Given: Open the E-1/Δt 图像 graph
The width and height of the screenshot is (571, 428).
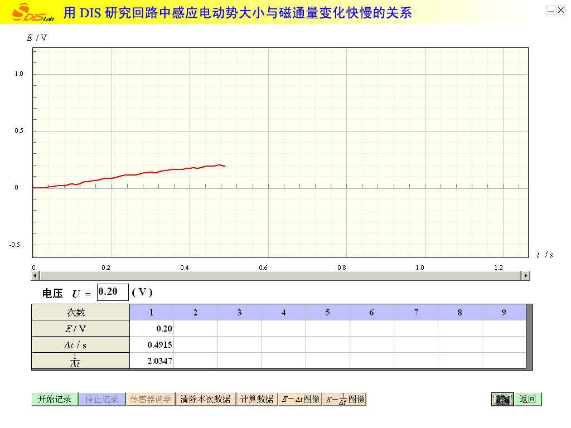Looking at the screenshot, I should pyautogui.click(x=344, y=399).
